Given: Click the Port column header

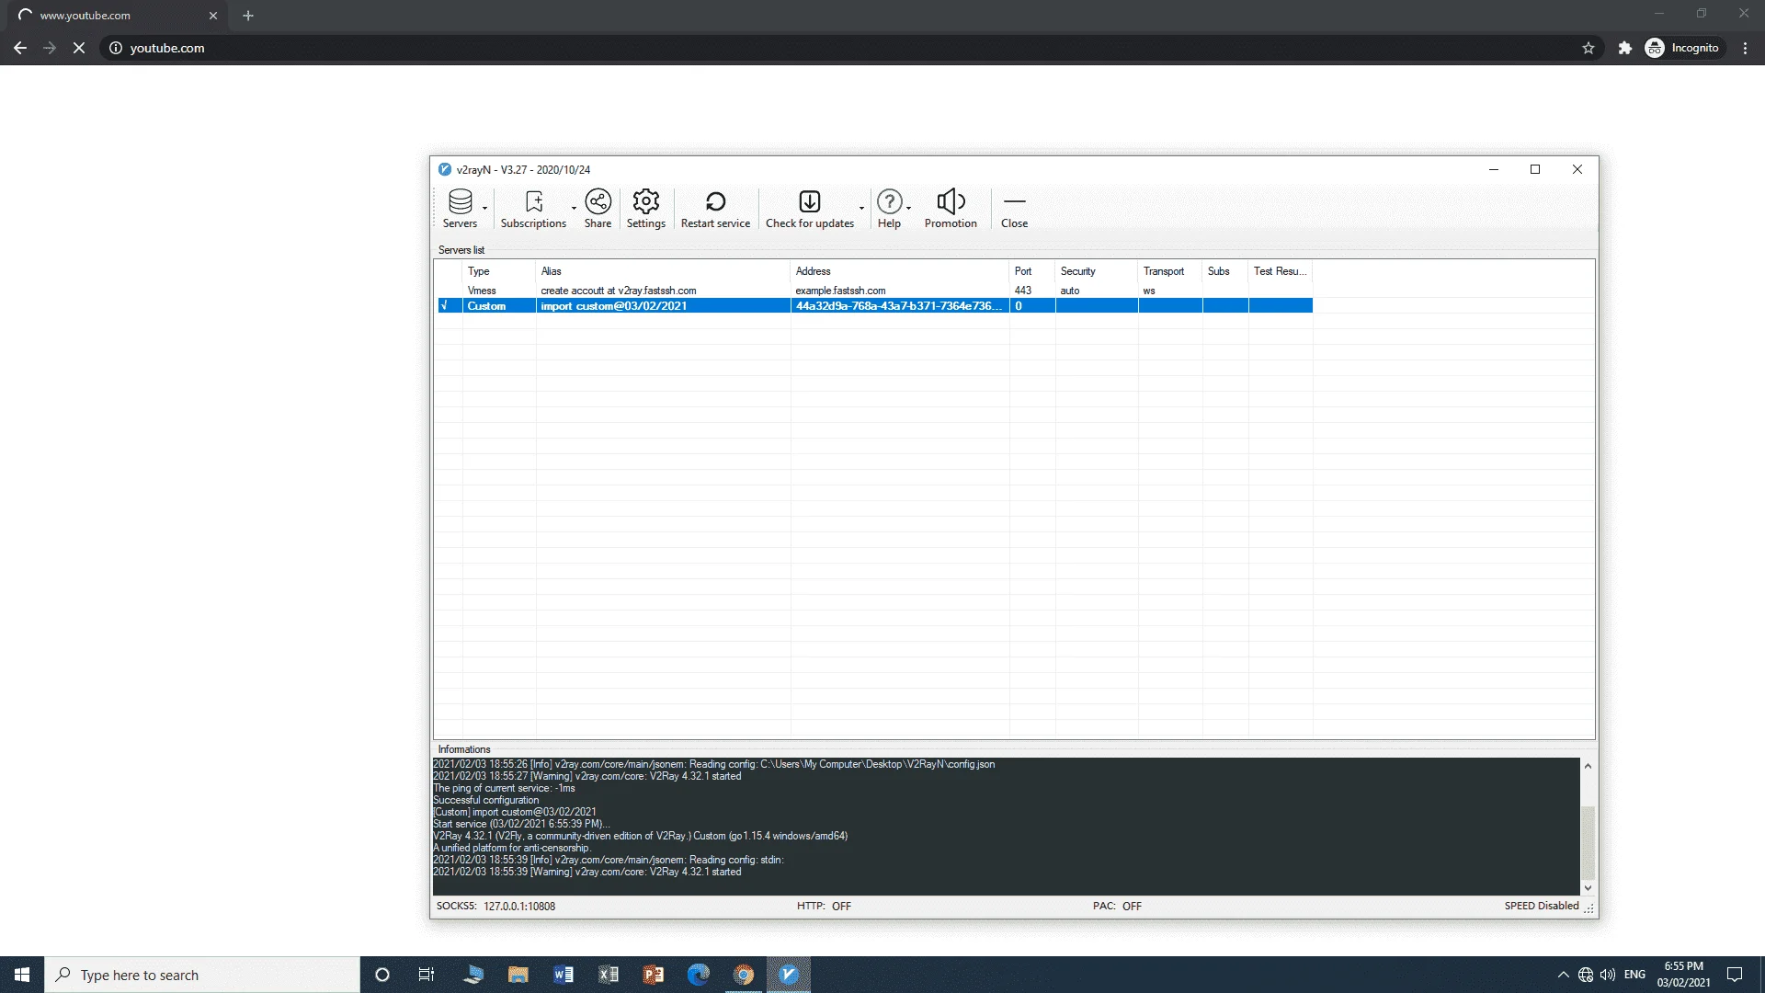Looking at the screenshot, I should (1032, 271).
